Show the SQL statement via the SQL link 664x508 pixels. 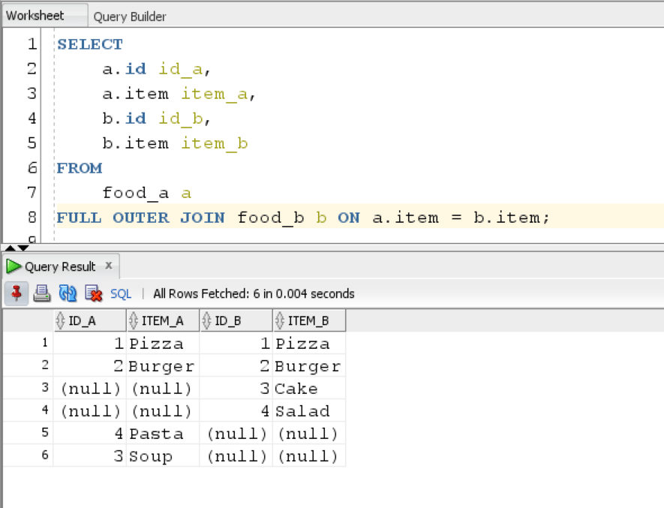coord(120,293)
